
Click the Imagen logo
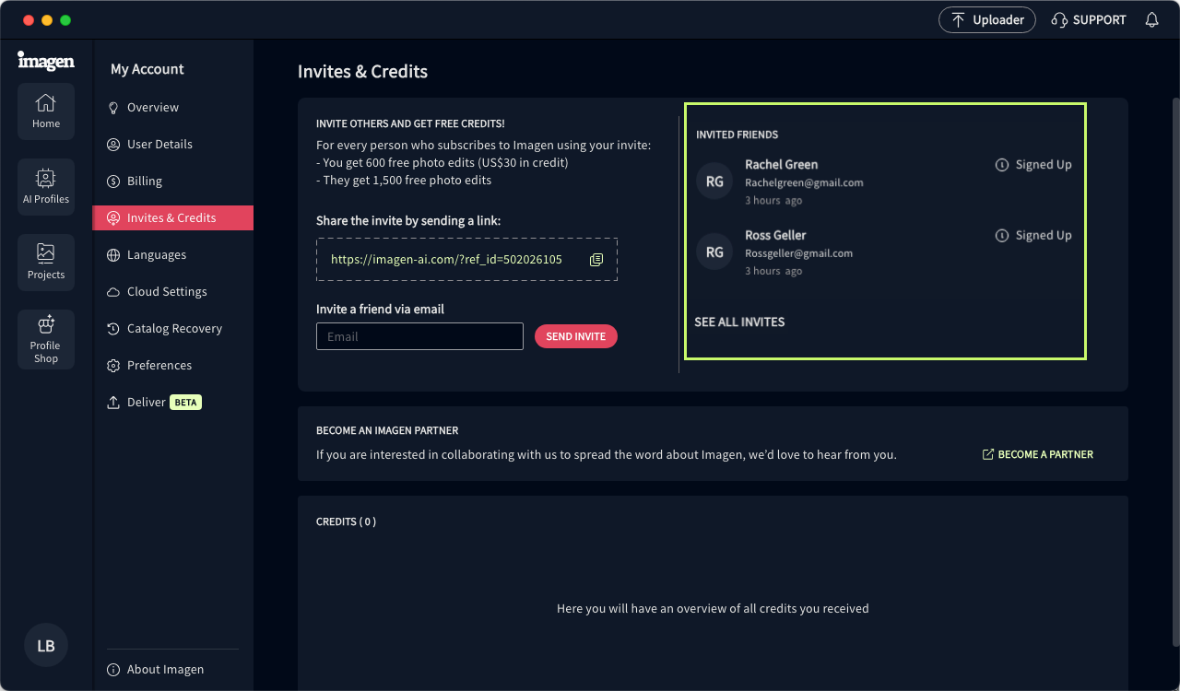[x=46, y=61]
